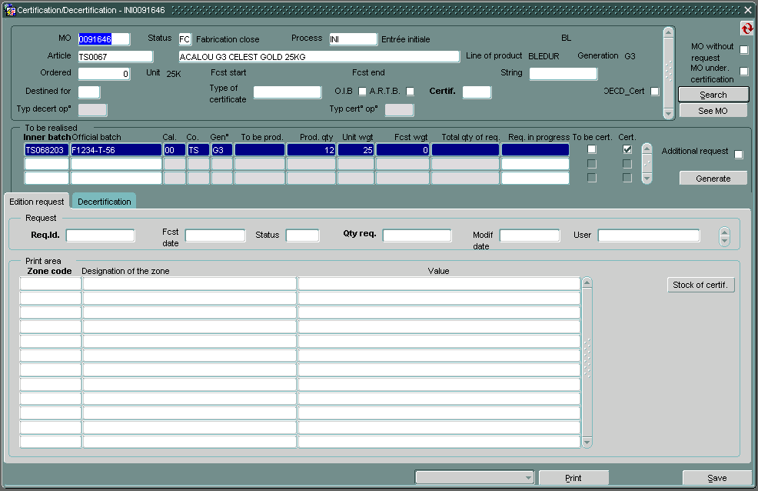
Task: Enable MO under certification checkbox
Action: click(x=744, y=72)
